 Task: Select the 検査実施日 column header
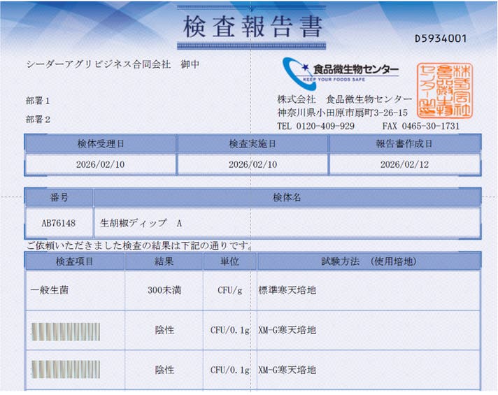click(x=252, y=143)
